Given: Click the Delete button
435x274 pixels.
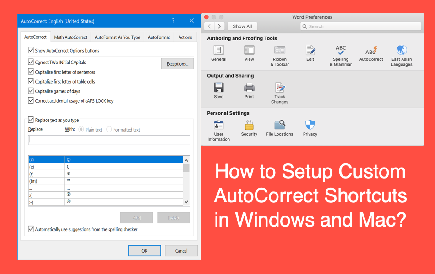Looking at the screenshot, I should coord(174,218).
